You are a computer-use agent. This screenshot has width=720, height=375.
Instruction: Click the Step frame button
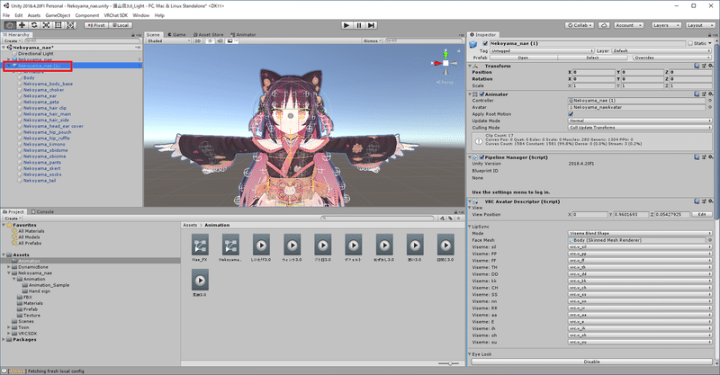(372, 25)
